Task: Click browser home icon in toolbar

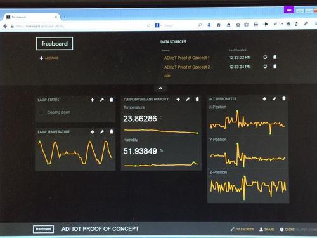Action: click(x=219, y=25)
